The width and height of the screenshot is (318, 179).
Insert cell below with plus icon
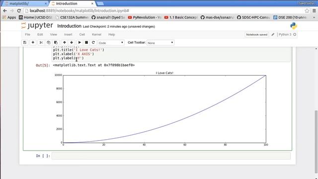[33, 42]
